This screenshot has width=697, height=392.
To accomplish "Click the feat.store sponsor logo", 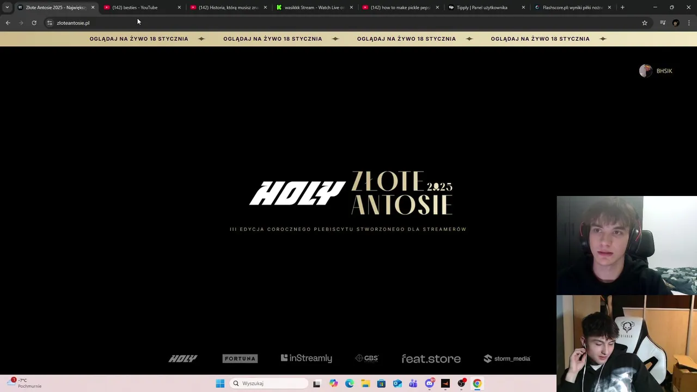I will pos(431,359).
